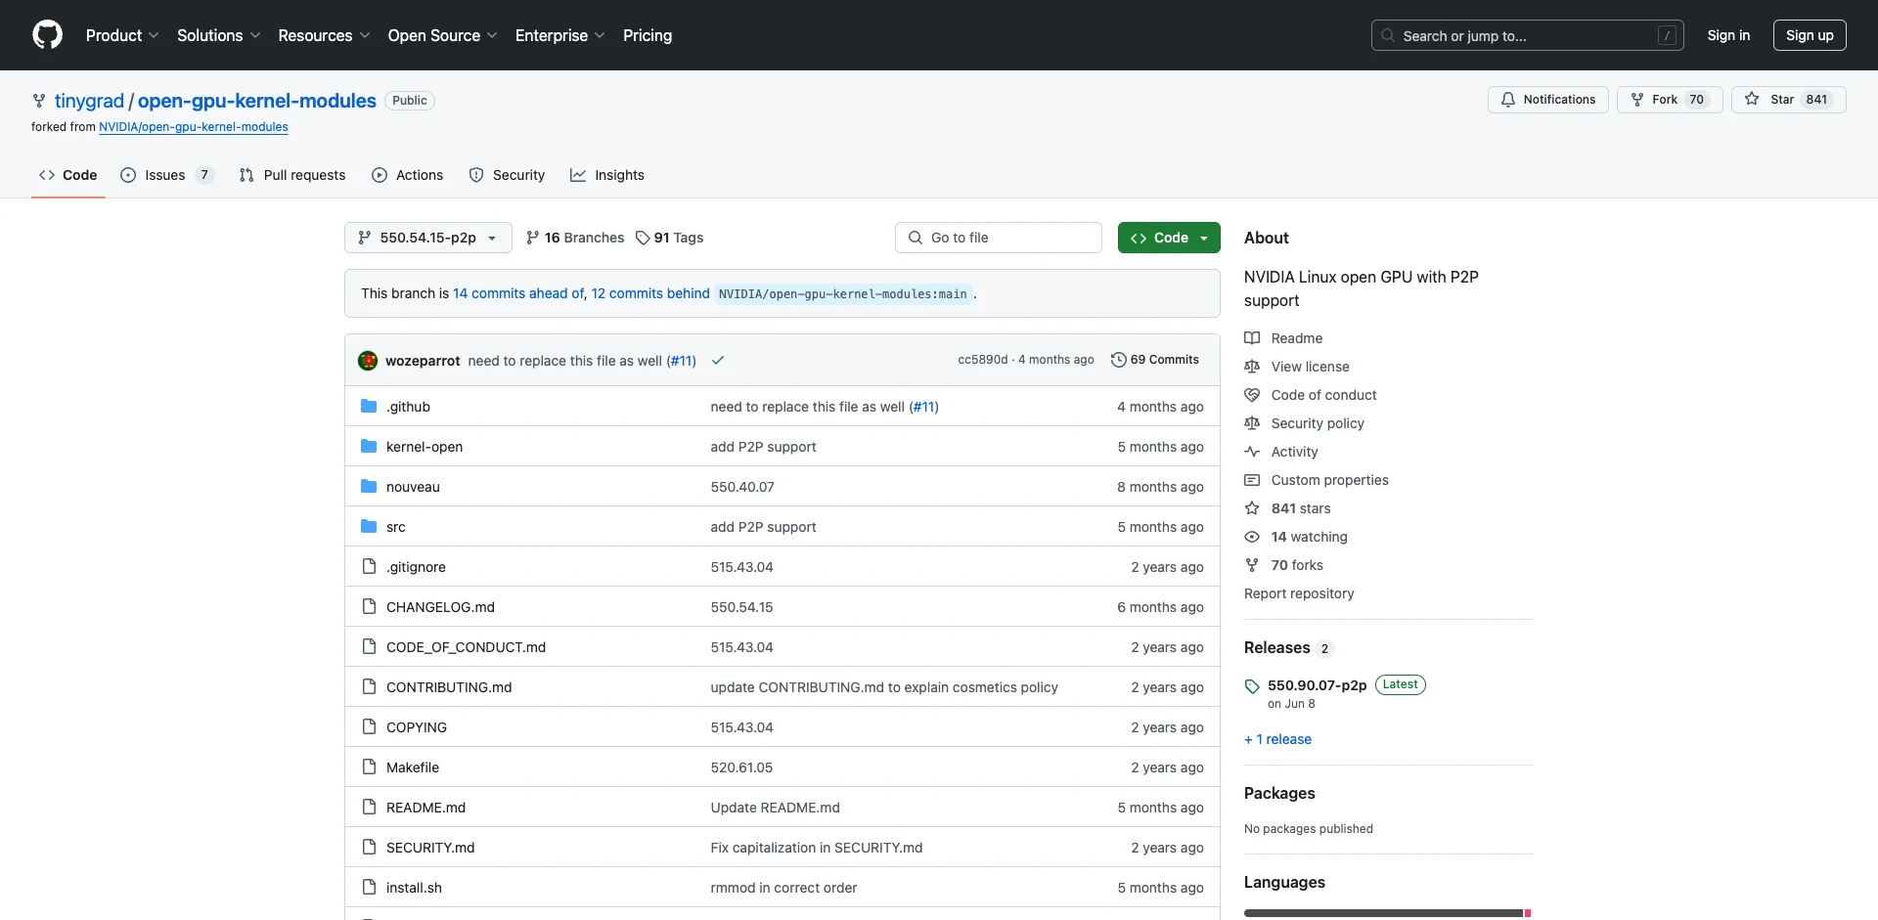Click the languages breakdown color bar
The image size is (1878, 920).
click(1388, 913)
